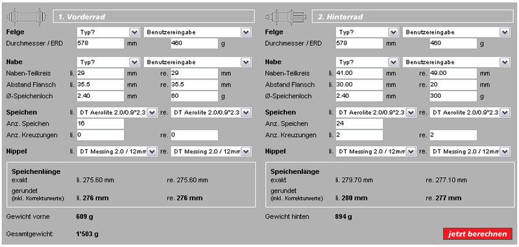Click the jetzt berechnen button
Viewport: 519px width, 247px height.
point(477,234)
